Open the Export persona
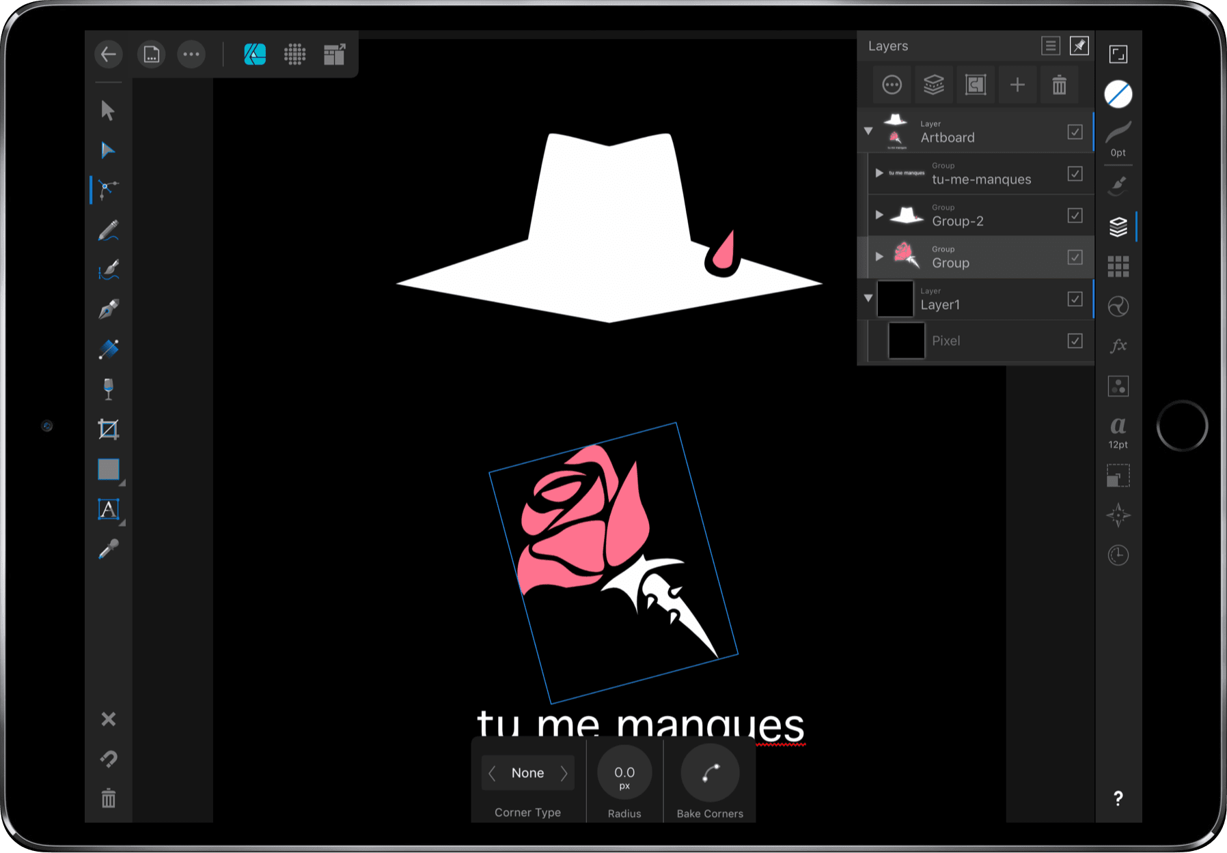Image resolution: width=1227 pixels, height=853 pixels. [x=334, y=54]
